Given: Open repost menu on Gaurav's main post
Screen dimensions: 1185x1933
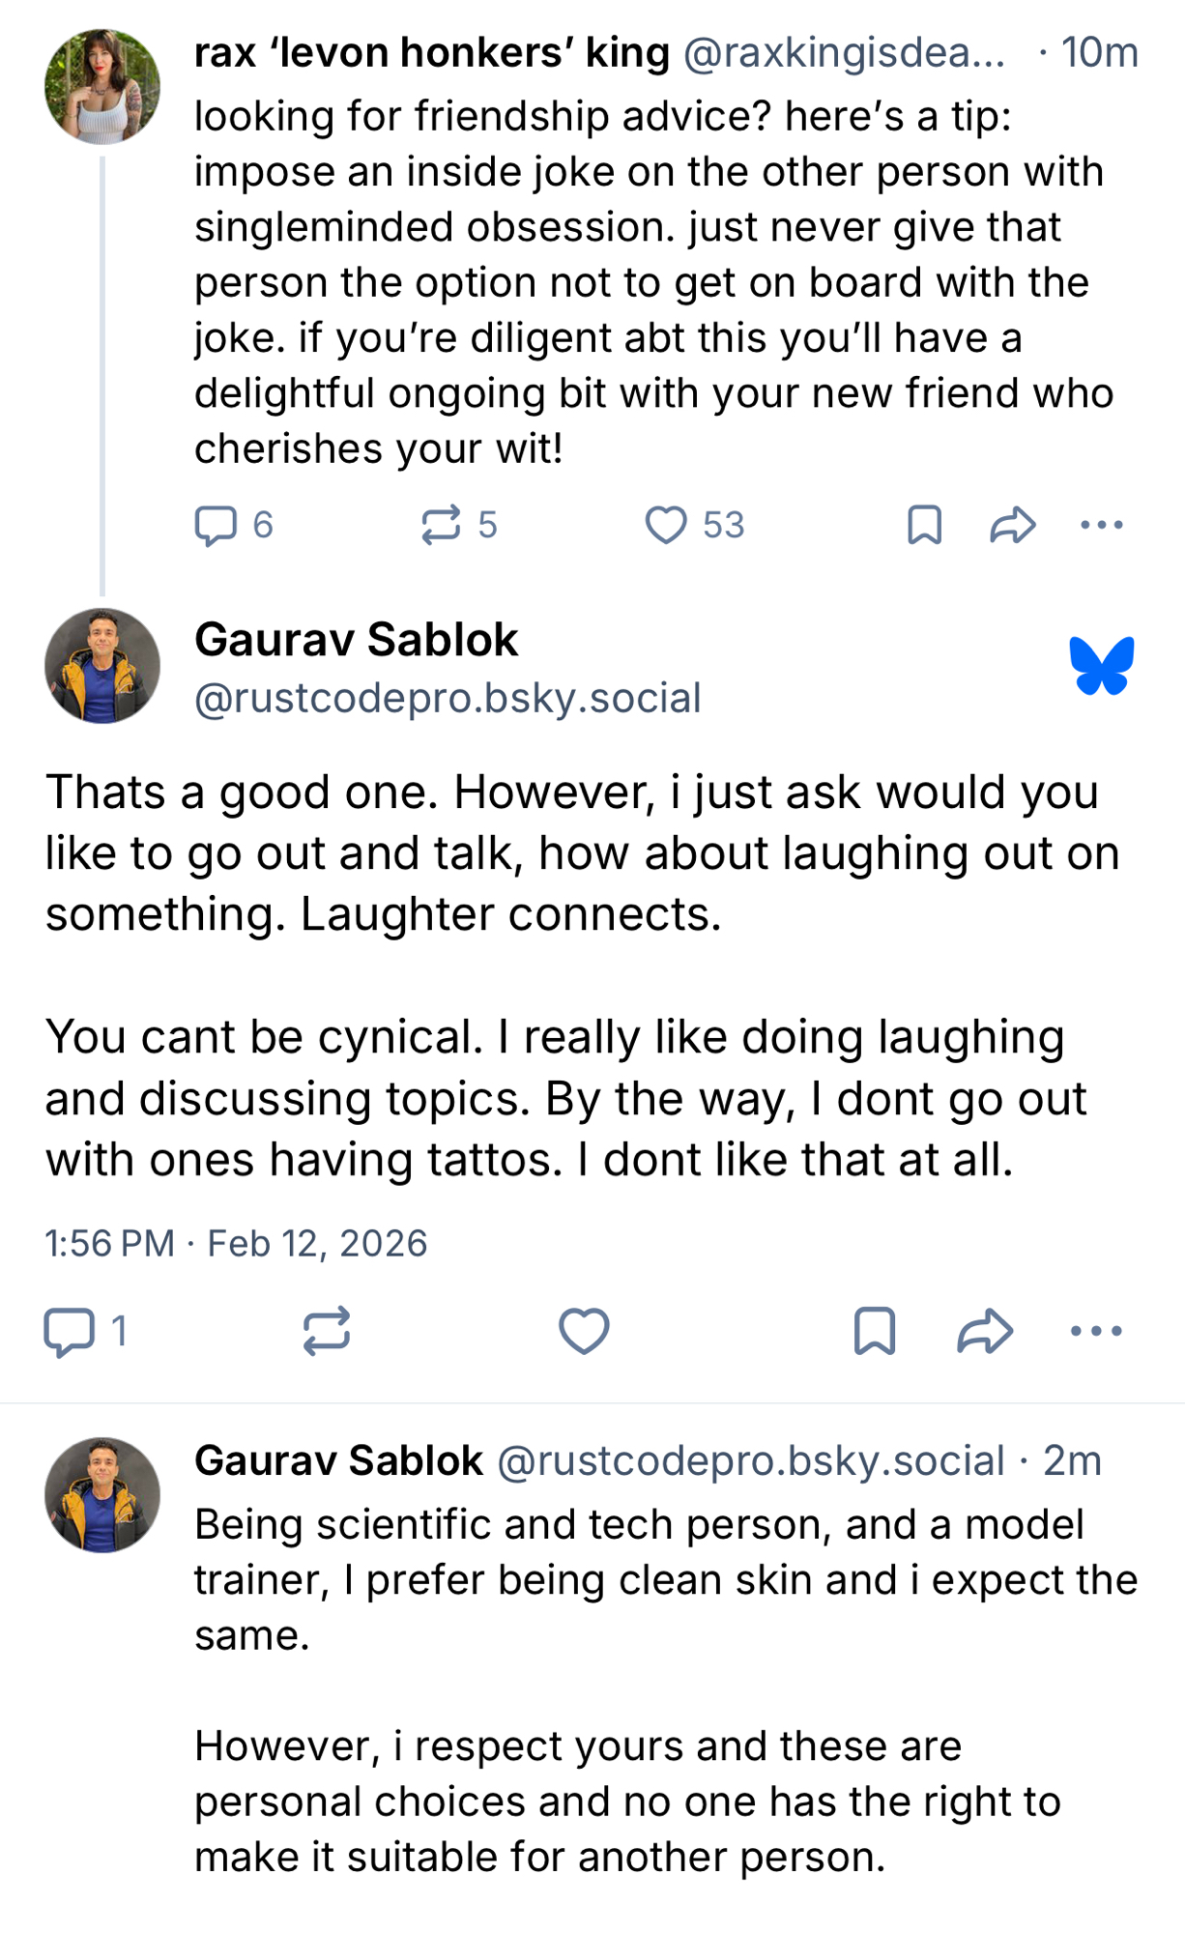Looking at the screenshot, I should point(326,1331).
